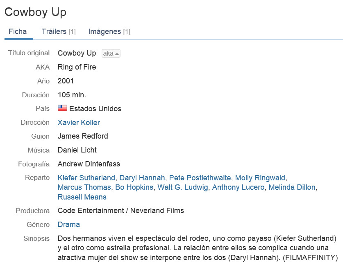Open director Xavier Koller's page

79,123
